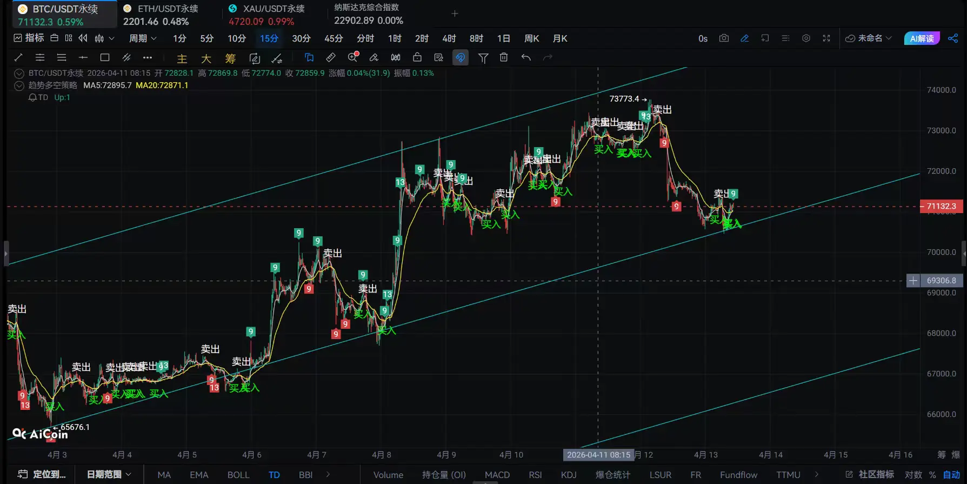Click the ruler measure tool
967x484 pixels.
[x=331, y=57]
